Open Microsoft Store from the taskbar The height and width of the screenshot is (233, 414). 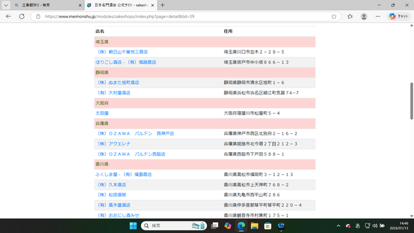[x=268, y=226]
